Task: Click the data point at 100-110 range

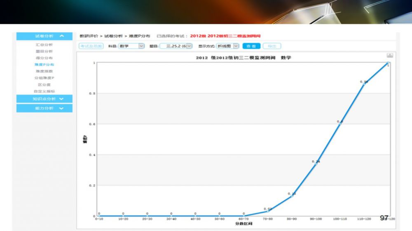Action: [339, 124]
